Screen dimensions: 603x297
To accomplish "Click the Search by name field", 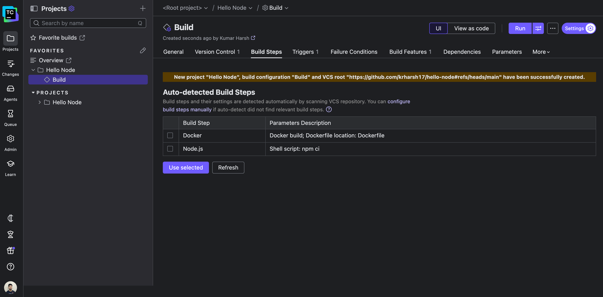I will (x=88, y=23).
